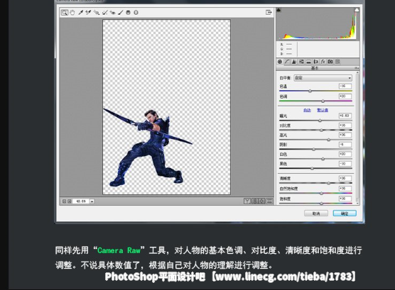The width and height of the screenshot is (395, 290).
Task: Click the blacks (黑色) slider handle
Action: [312, 168]
